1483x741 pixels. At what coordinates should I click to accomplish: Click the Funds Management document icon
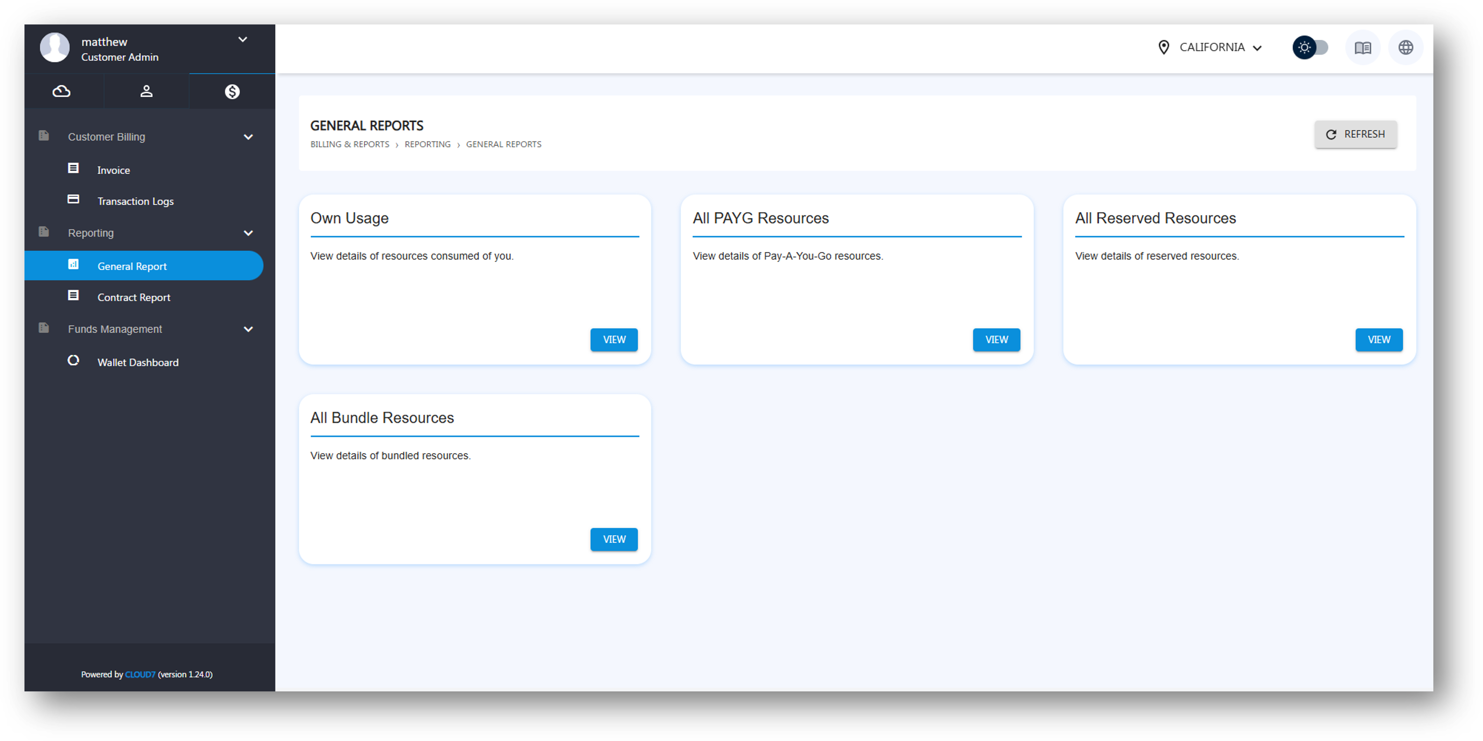coord(44,328)
